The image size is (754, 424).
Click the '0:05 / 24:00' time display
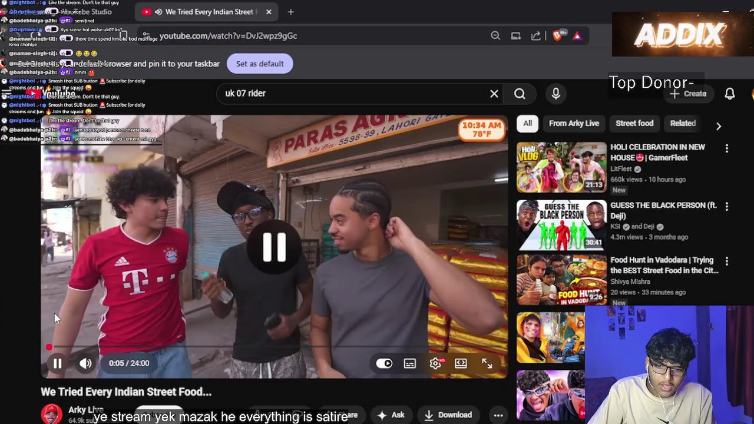pyautogui.click(x=129, y=363)
